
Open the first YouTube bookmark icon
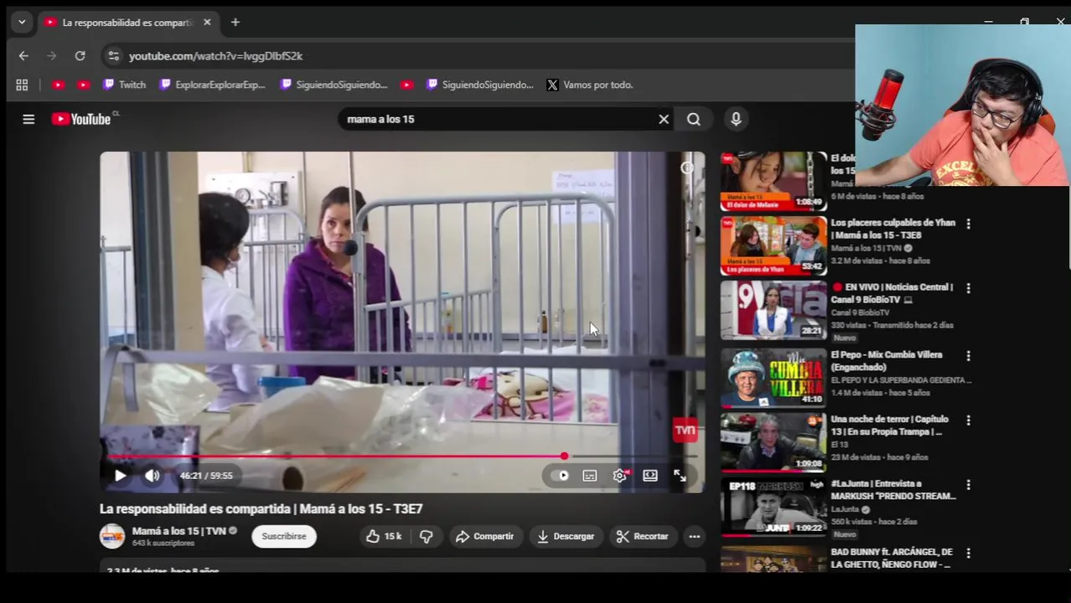click(x=58, y=85)
